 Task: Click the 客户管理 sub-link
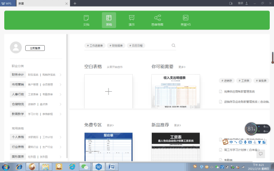coord(33,85)
